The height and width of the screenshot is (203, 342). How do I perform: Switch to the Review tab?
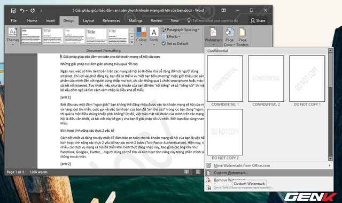157,20
